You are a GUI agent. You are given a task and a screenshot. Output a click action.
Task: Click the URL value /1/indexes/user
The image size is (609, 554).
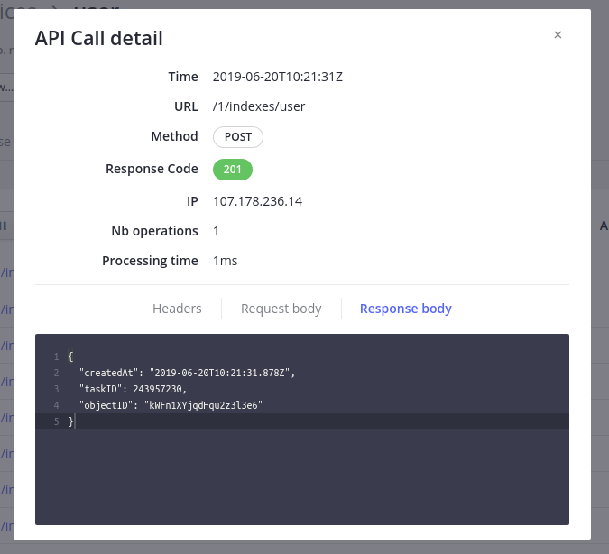tap(259, 106)
